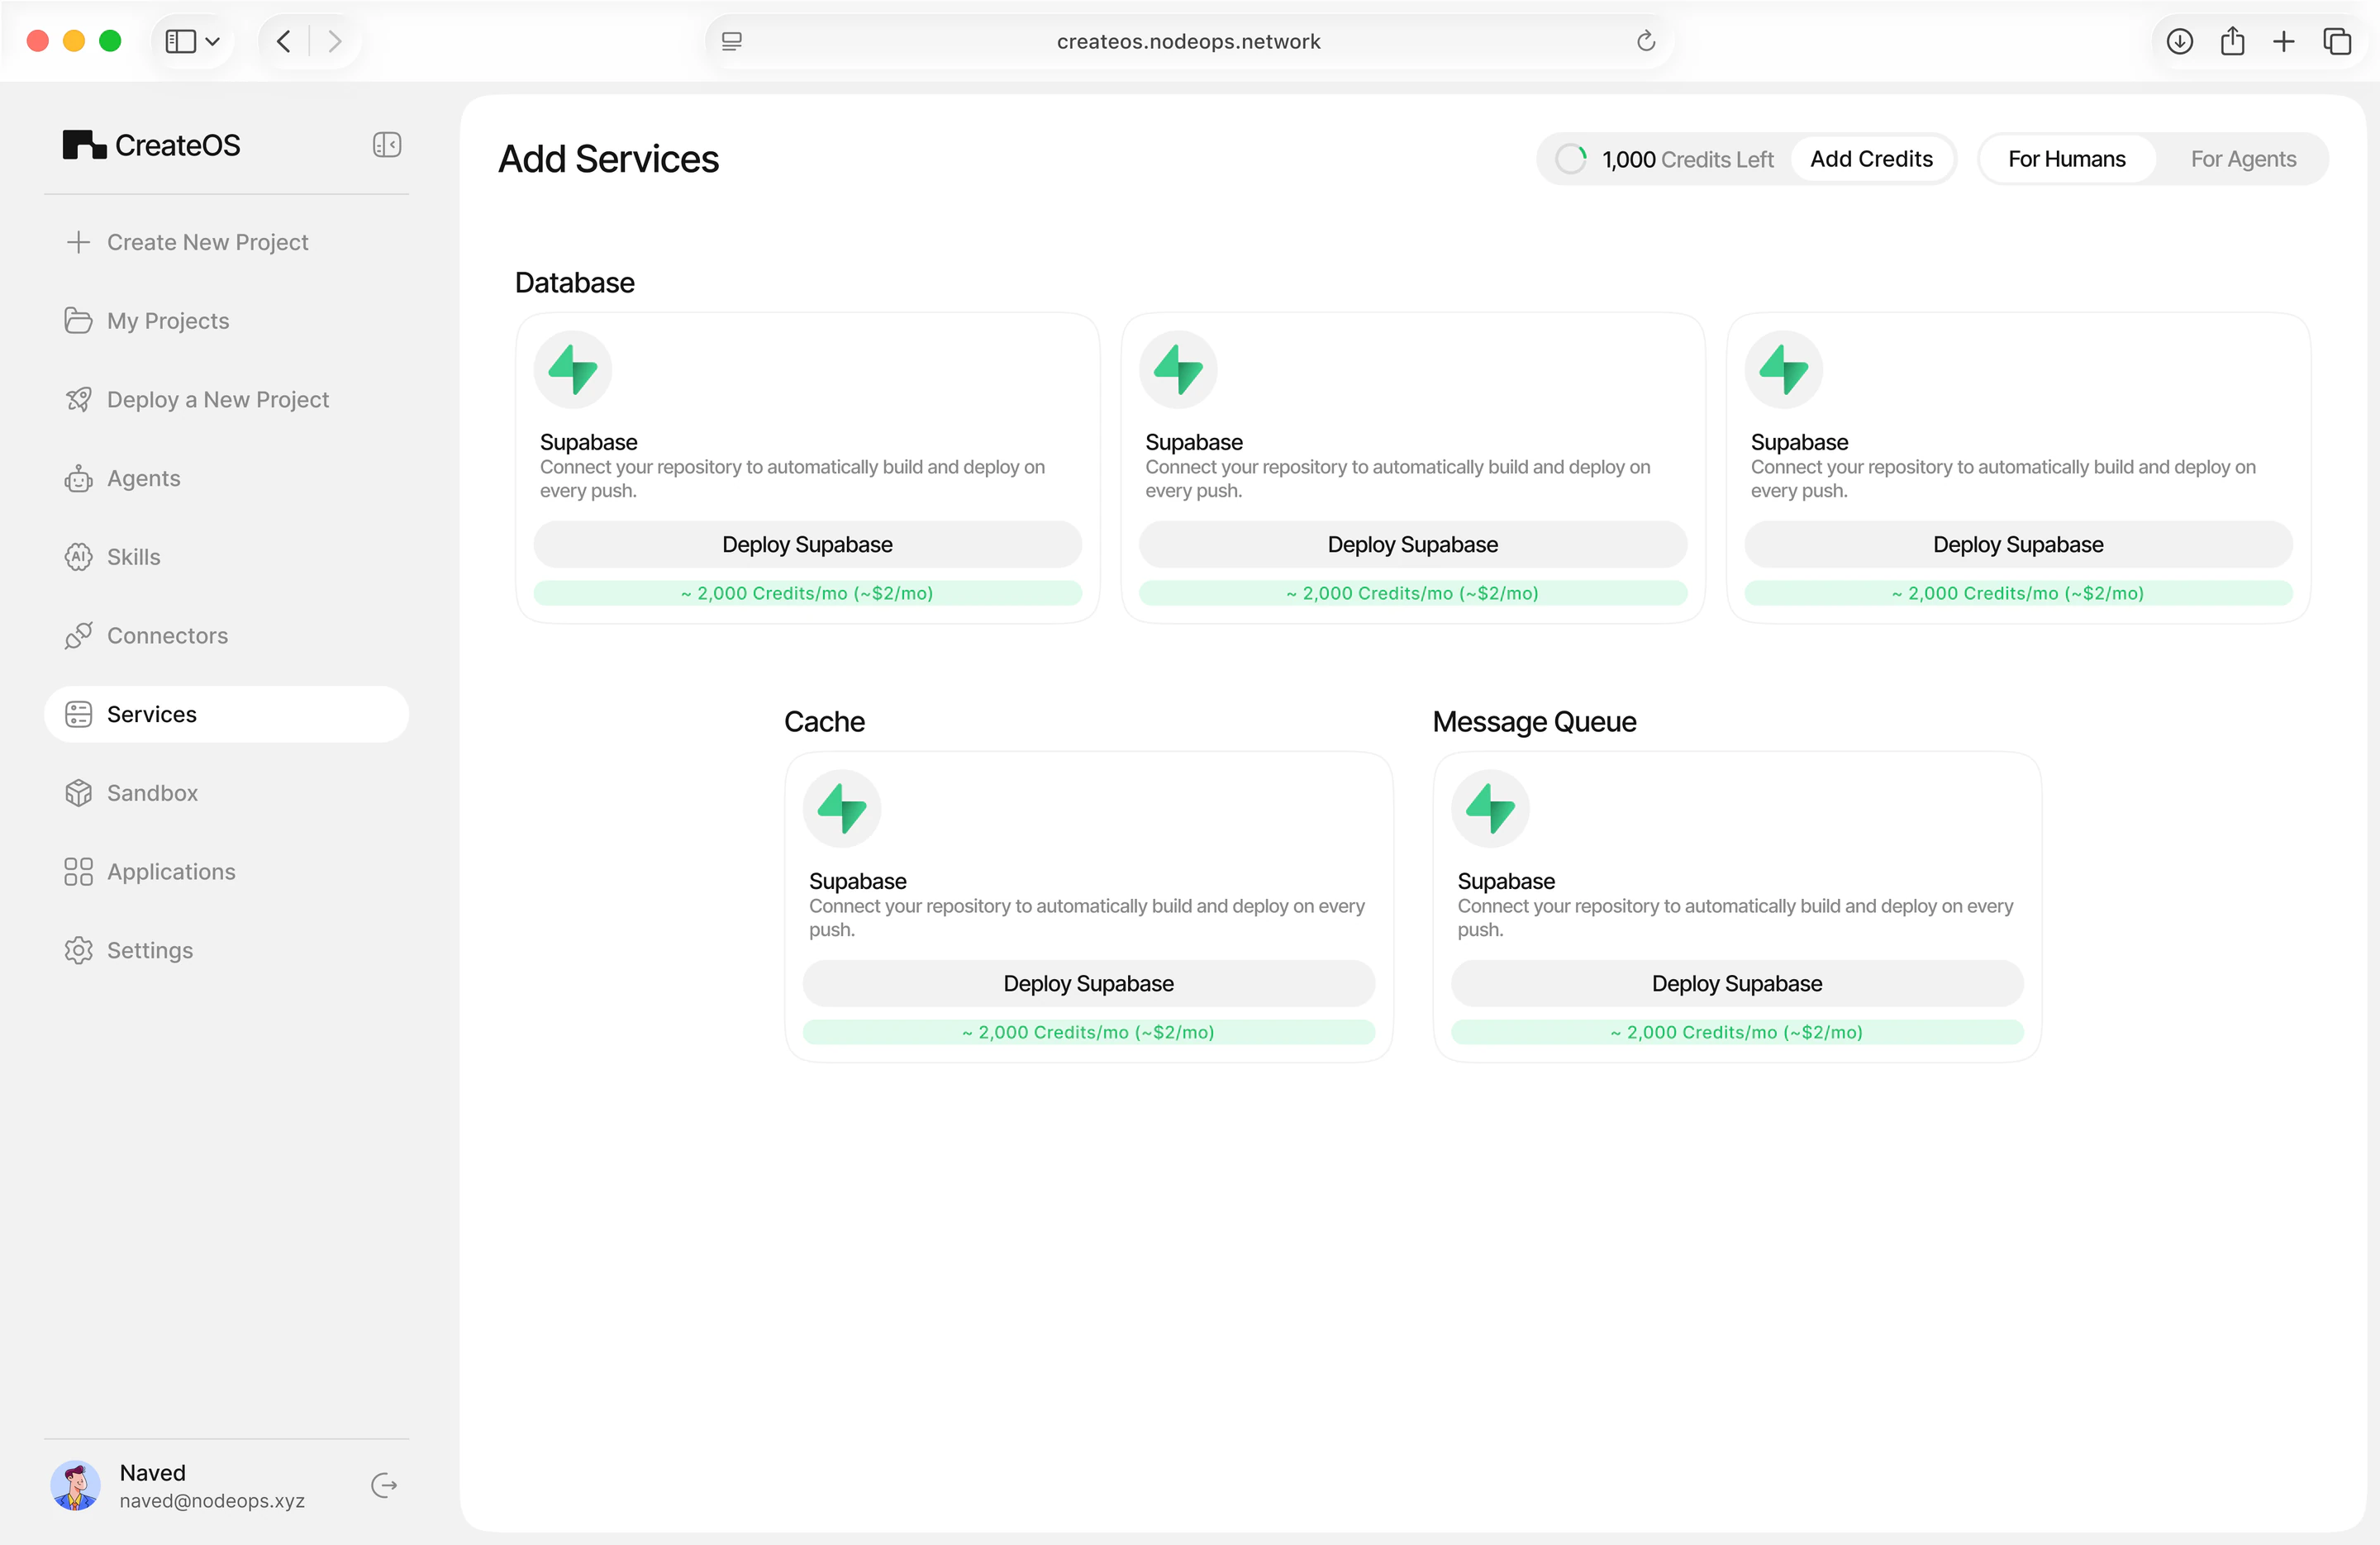Click the address bar URL
The height and width of the screenshot is (1545, 2380).
coord(1188,41)
